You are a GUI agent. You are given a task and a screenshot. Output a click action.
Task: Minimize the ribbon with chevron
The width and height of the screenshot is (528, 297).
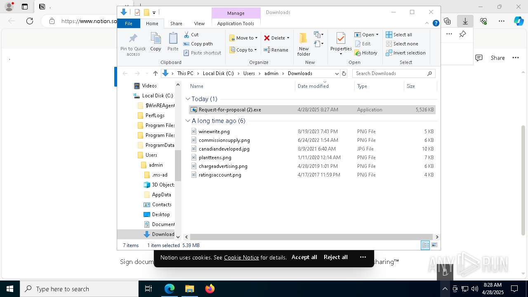(427, 24)
